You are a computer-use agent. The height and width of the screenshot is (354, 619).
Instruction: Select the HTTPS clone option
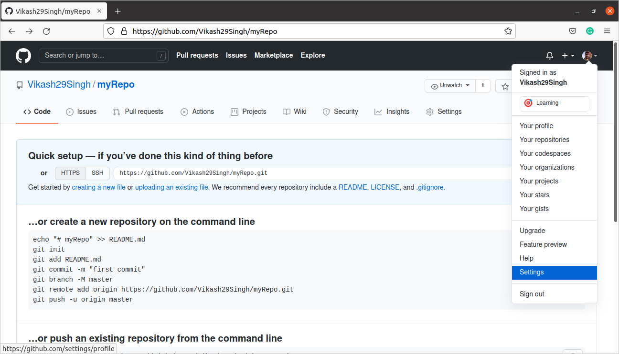coord(70,173)
